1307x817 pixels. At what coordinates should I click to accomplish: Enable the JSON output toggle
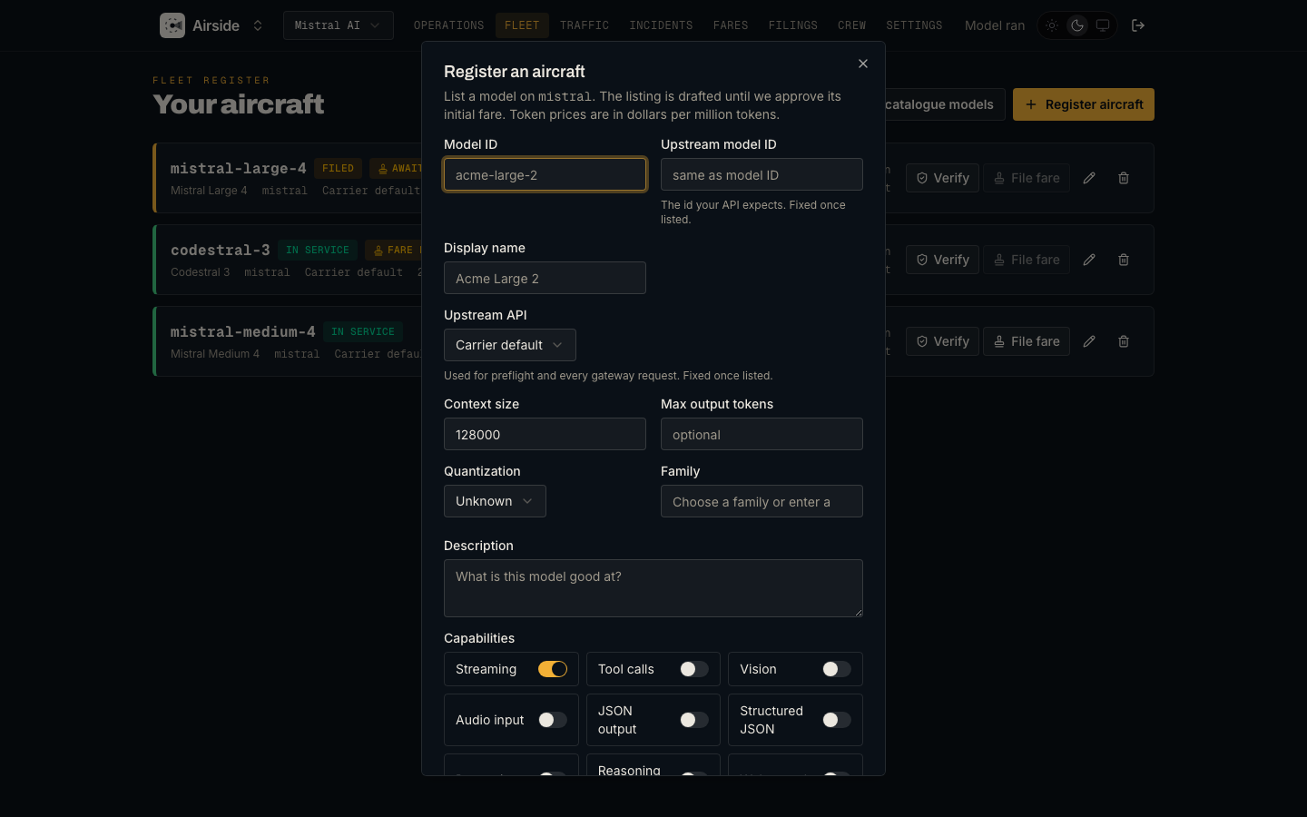click(x=694, y=720)
